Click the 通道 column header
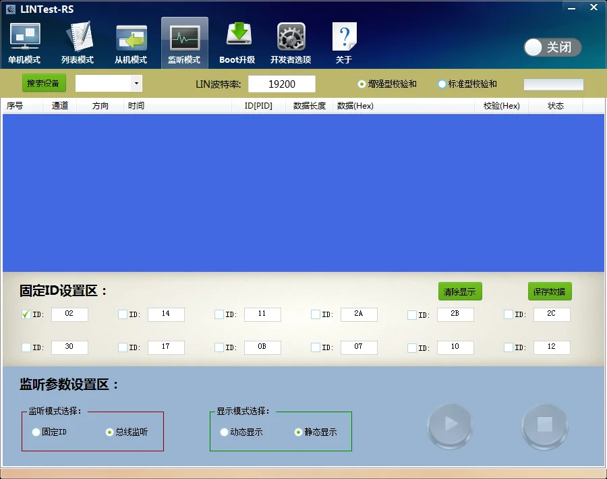Image resolution: width=607 pixels, height=479 pixels. [60, 106]
